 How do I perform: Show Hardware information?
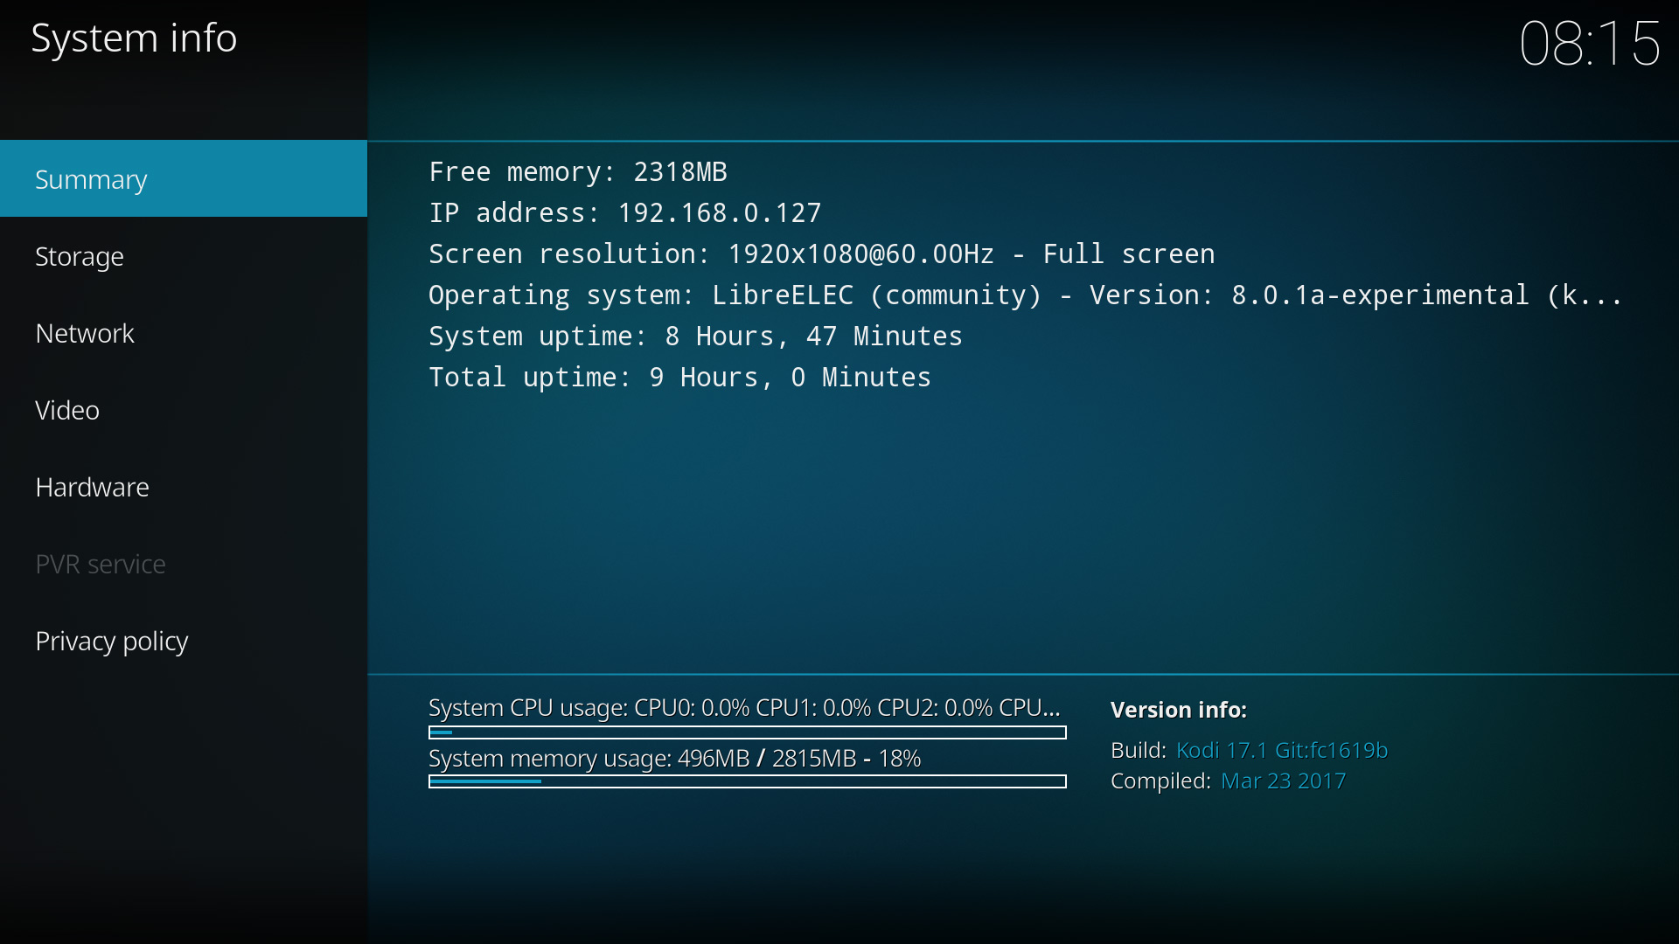pos(92,487)
